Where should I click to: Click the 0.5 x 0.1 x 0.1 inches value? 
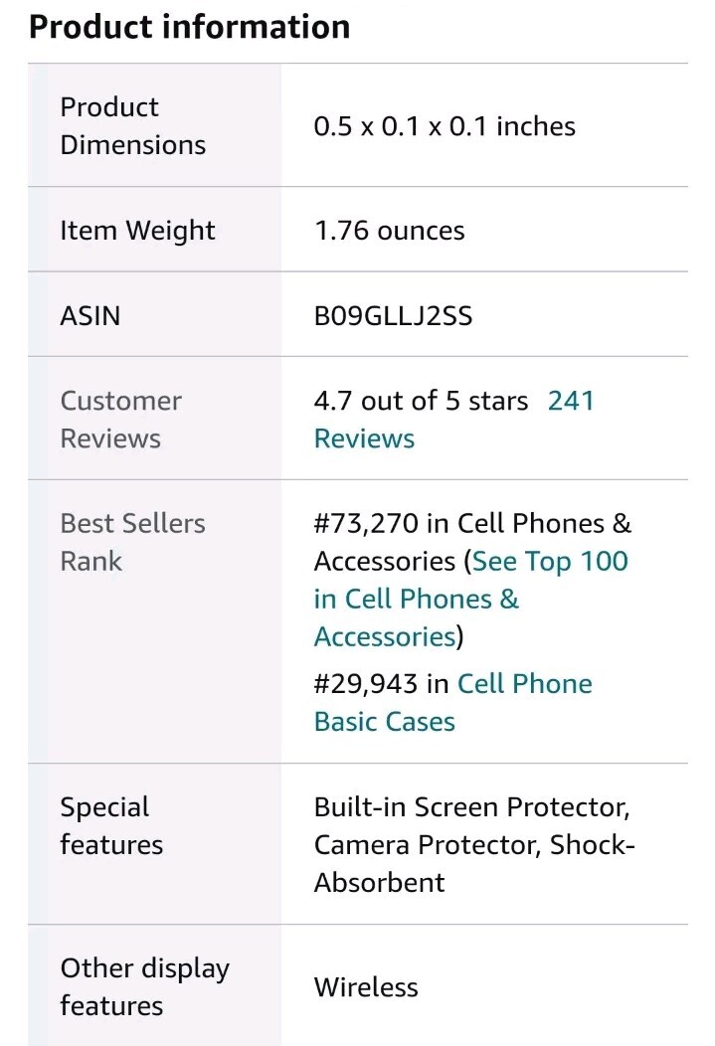click(x=445, y=126)
